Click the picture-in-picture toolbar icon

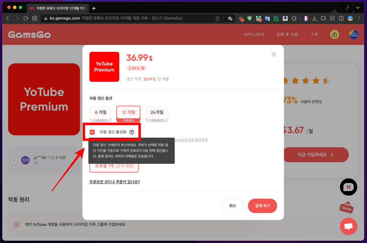[323, 18]
